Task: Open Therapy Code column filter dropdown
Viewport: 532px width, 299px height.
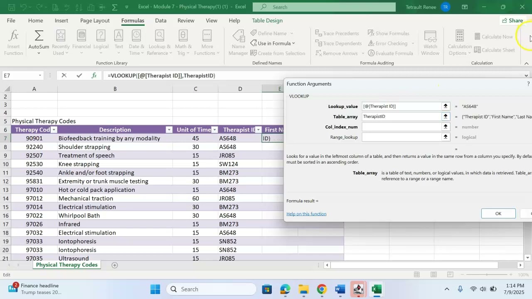Action: tap(53, 130)
